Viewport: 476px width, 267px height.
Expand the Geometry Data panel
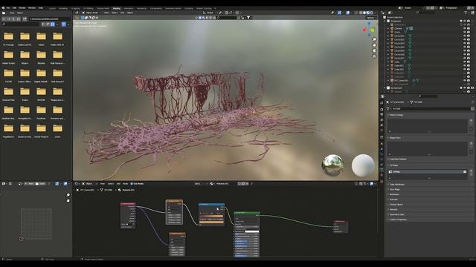point(396,214)
